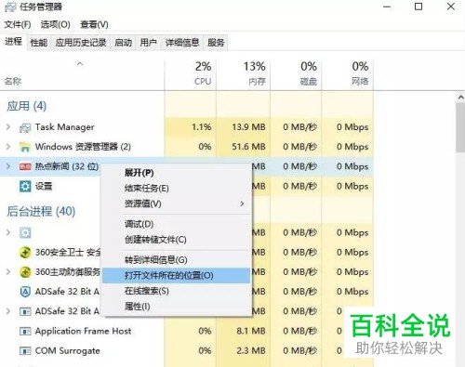Image resolution: width=465 pixels, height=367 pixels.
Task: Open the 选项(O) menu
Action: point(56,24)
